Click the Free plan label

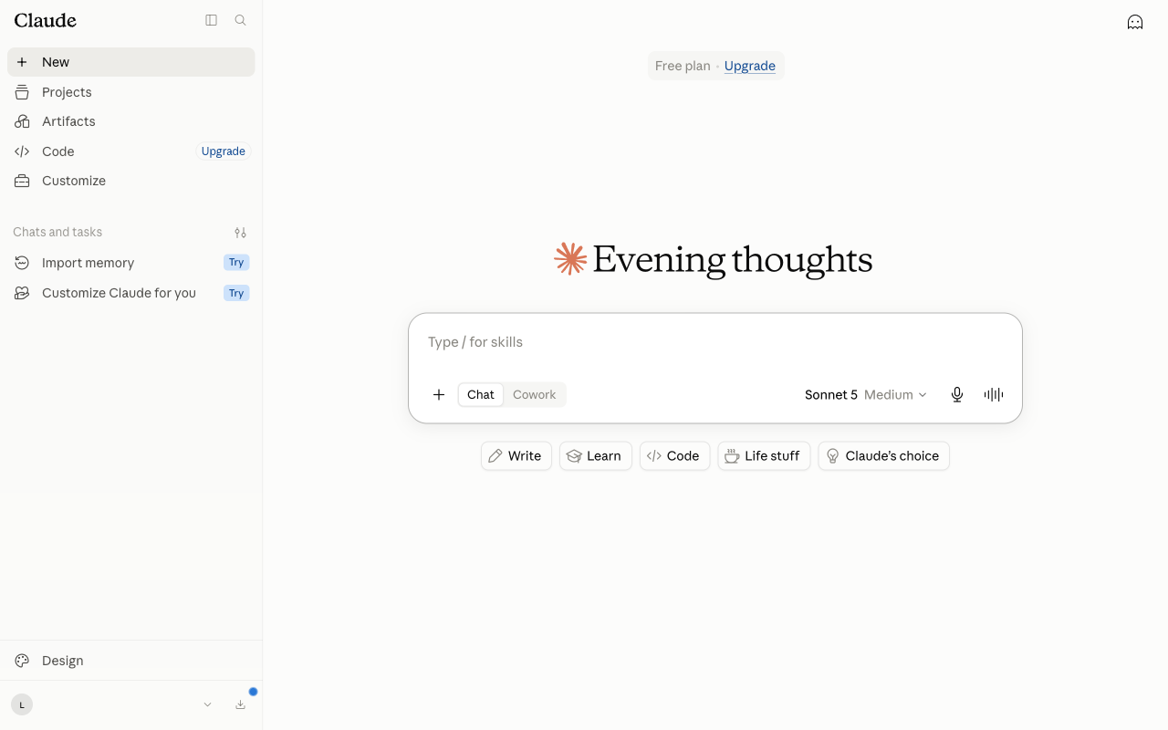click(683, 66)
